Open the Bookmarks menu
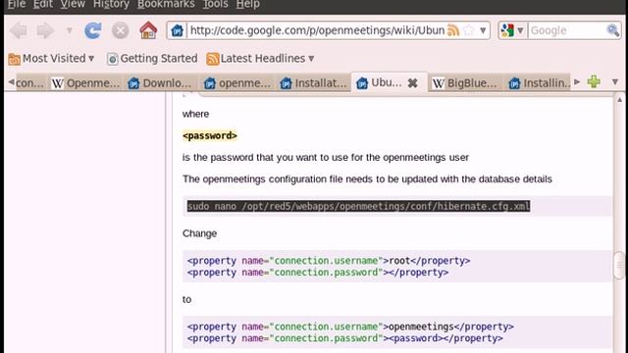This screenshot has width=628, height=353. coord(166,4)
